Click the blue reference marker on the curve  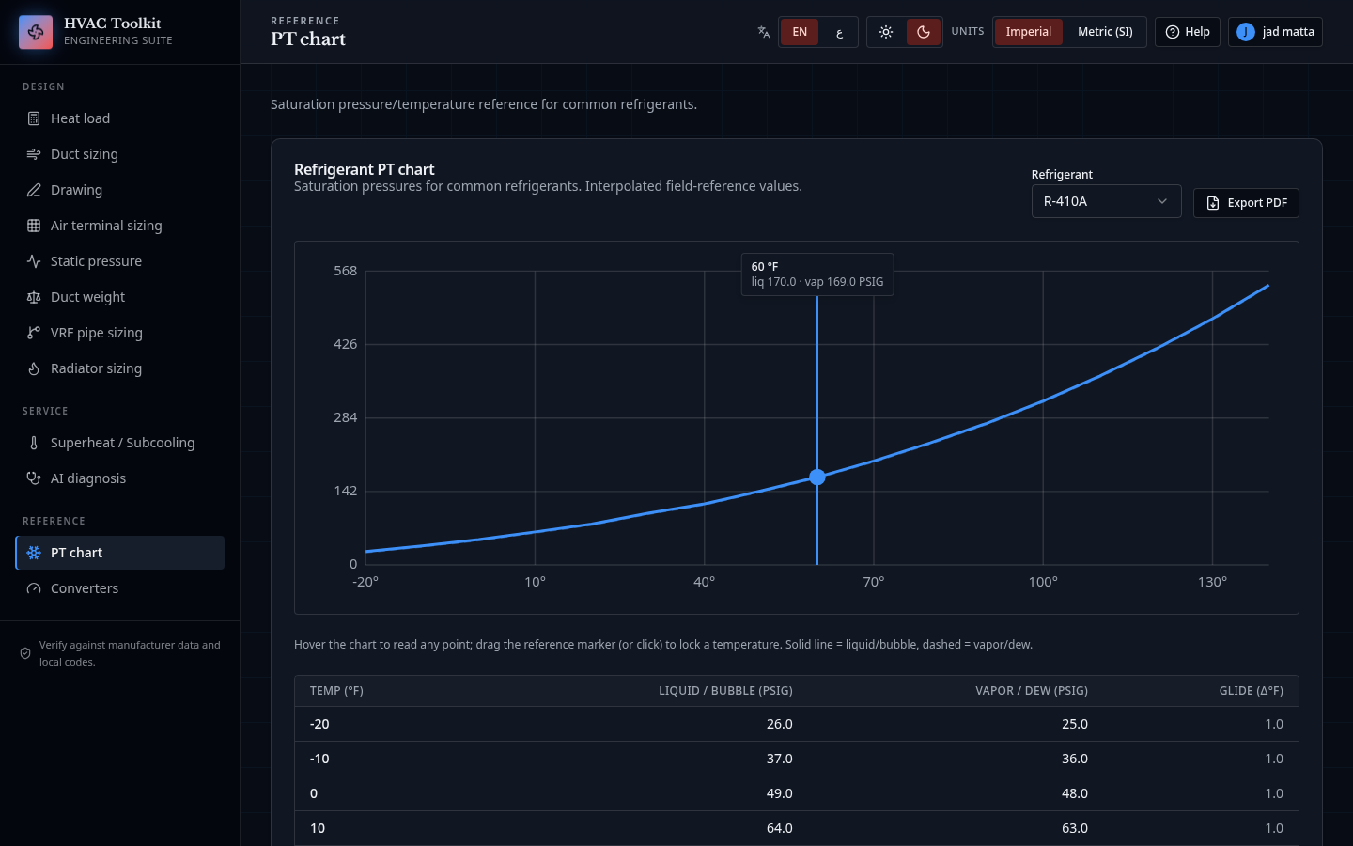pyautogui.click(x=817, y=478)
